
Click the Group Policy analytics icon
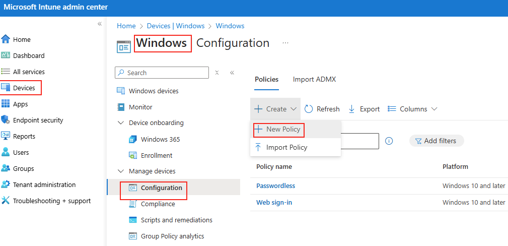tap(133, 236)
